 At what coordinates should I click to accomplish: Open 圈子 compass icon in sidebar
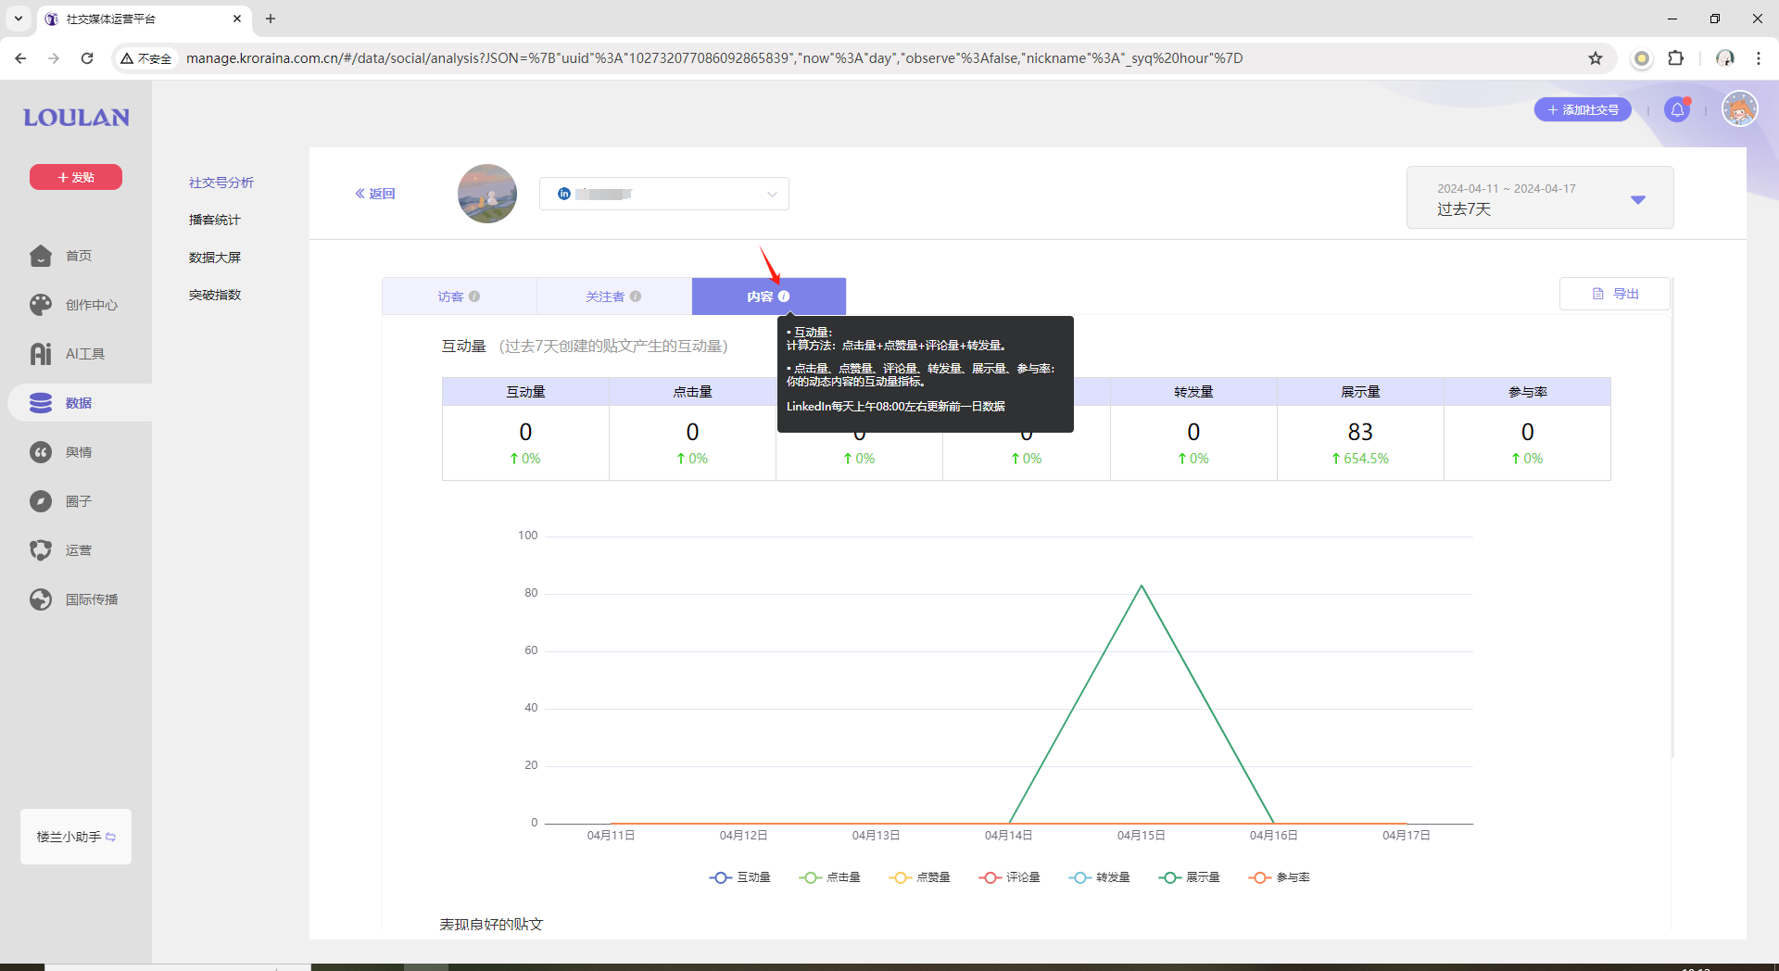tap(41, 501)
